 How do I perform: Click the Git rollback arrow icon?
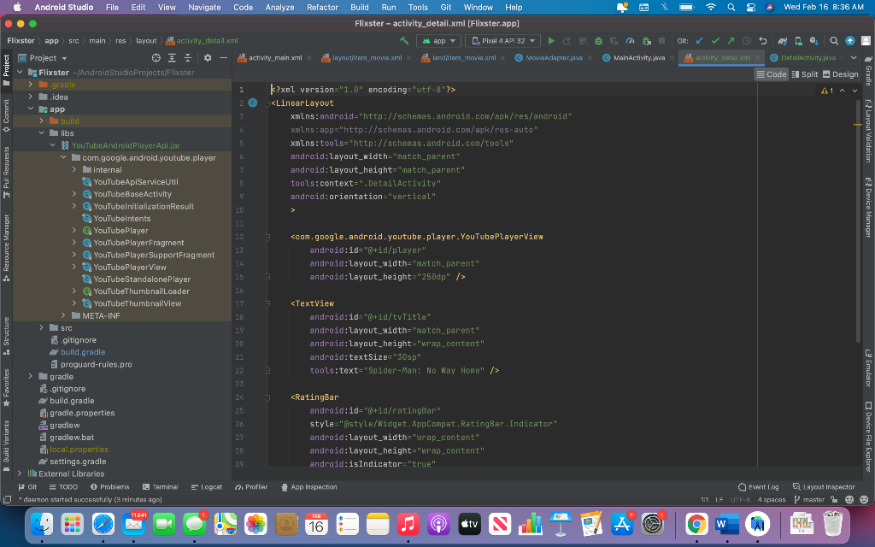tap(763, 41)
